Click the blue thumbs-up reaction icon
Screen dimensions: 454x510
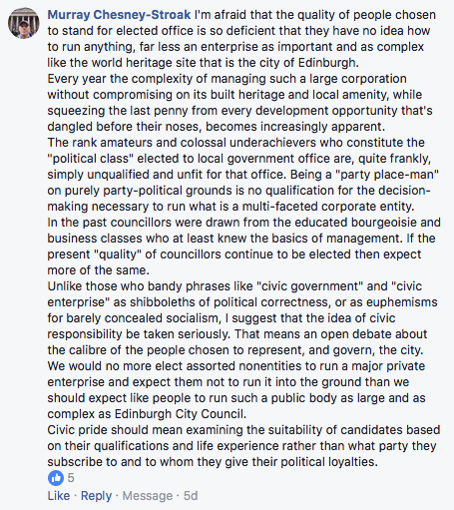[x=56, y=478]
